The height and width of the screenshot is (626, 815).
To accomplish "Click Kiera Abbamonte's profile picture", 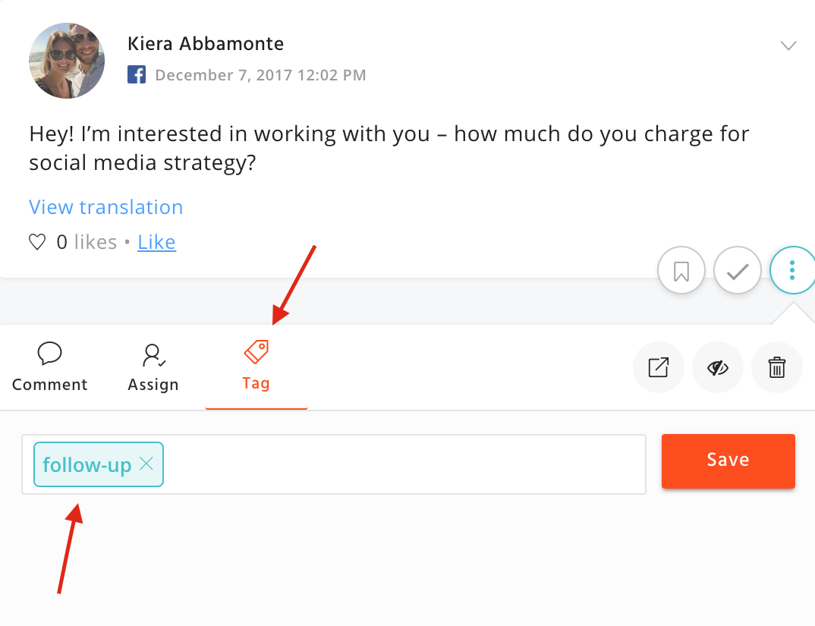I will pyautogui.click(x=67, y=60).
